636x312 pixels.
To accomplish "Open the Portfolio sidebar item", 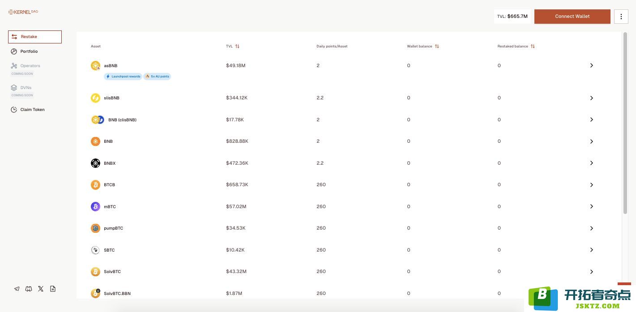I will 25,51.
